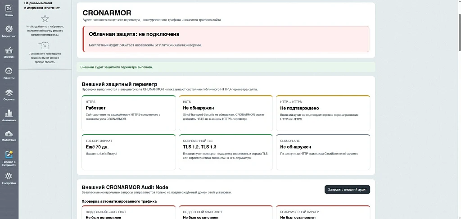The height and width of the screenshot is (219, 461).
Task: Click the TLS-сертификат 'Ещё 70 дн.' card
Action: pos(129,152)
